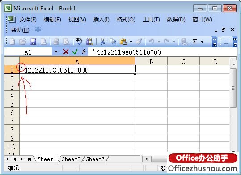This screenshot has height=175, width=241.
Task: Expand the AutoSum functions dropdown arrow
Action: click(202, 42)
